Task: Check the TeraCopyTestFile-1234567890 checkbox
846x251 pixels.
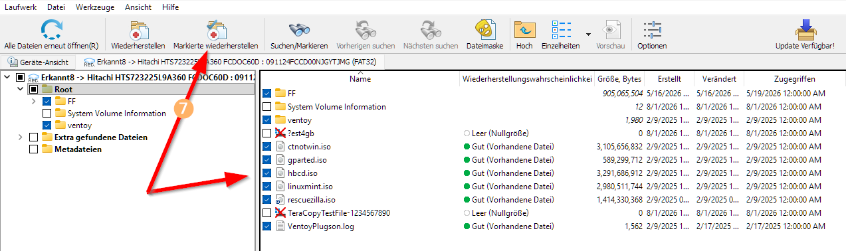Action: pos(266,212)
